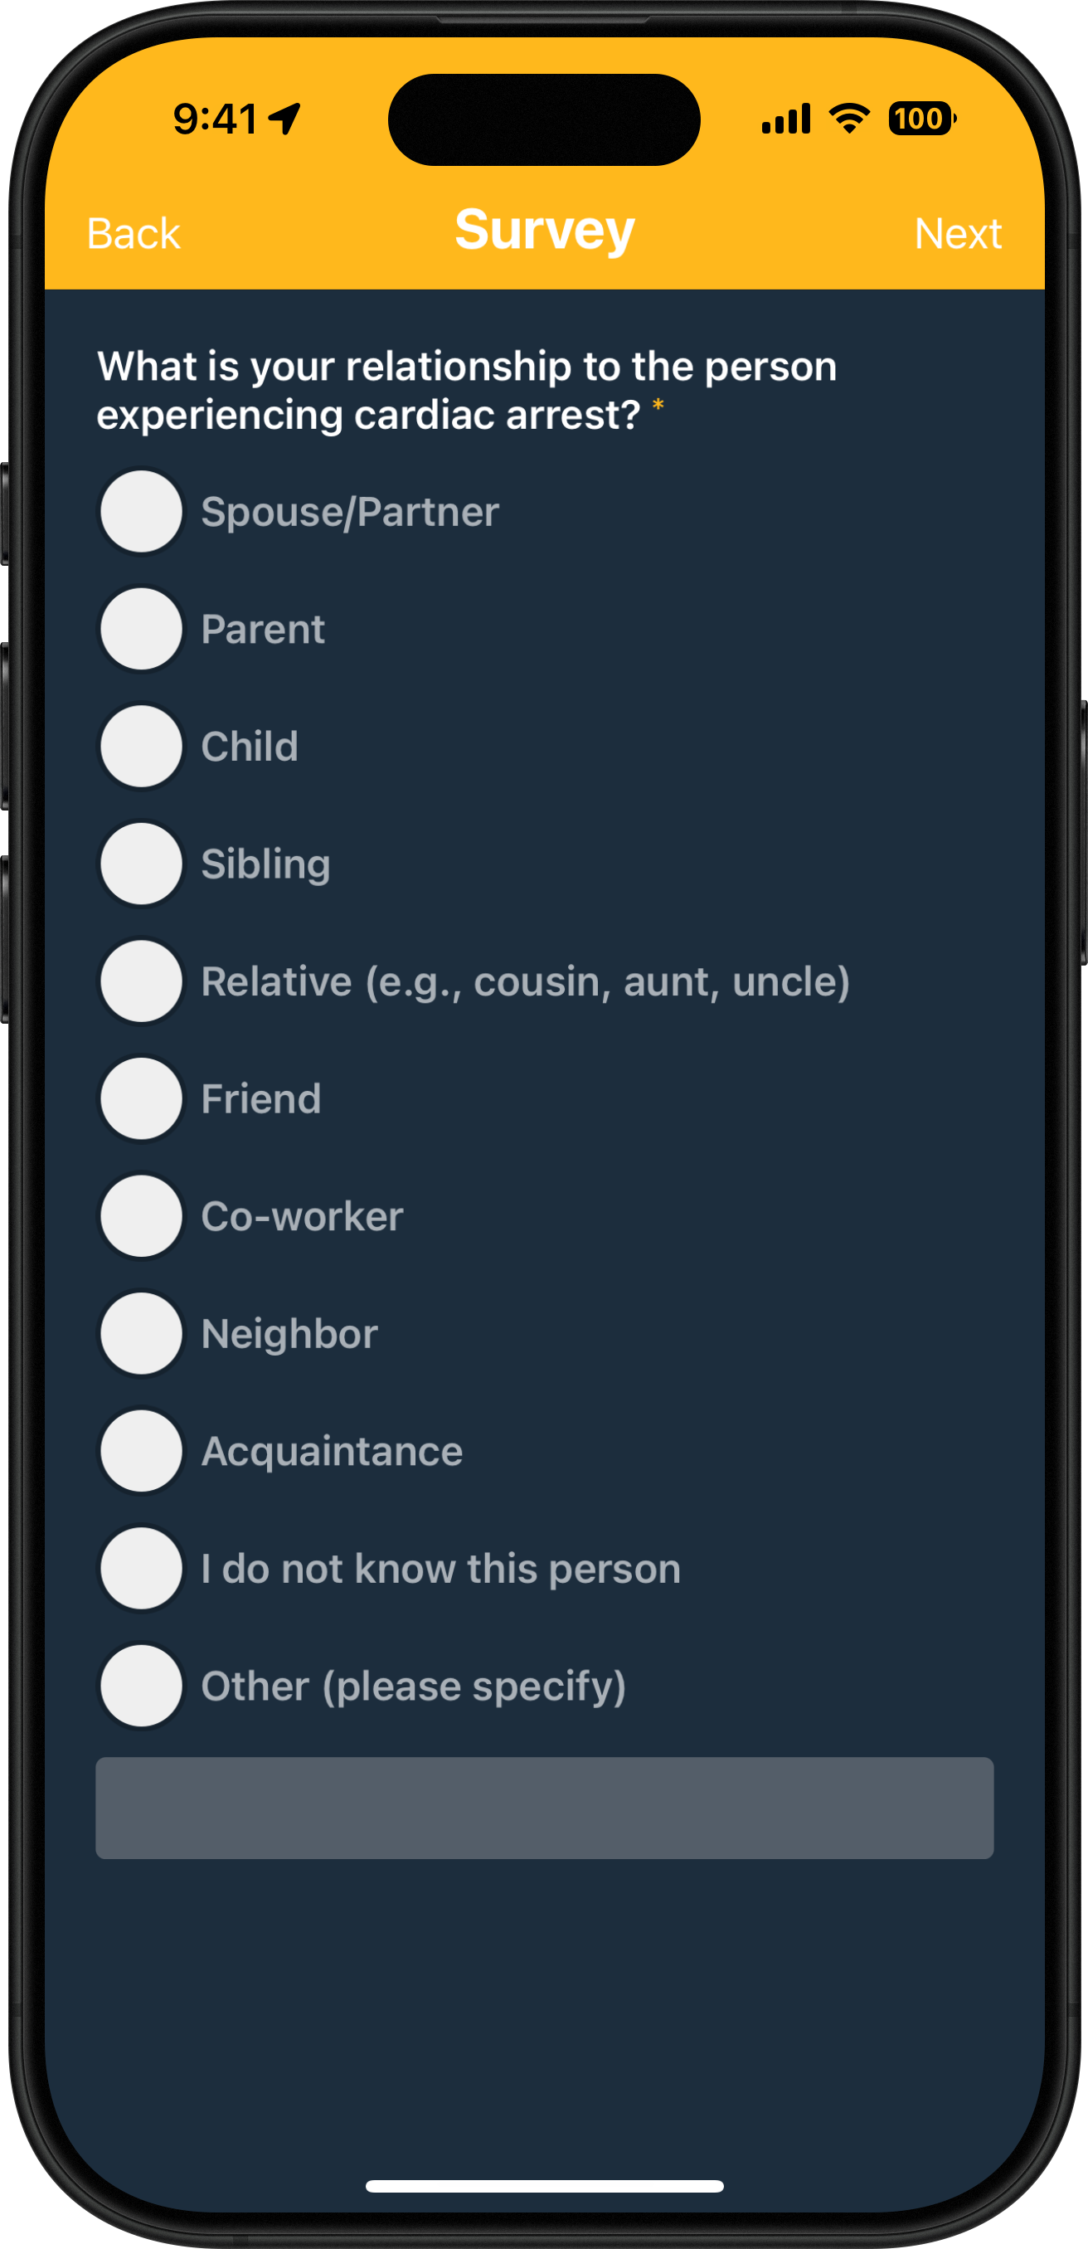Tap the home indicator bar at bottom
The width and height of the screenshot is (1088, 2249).
tap(545, 2186)
